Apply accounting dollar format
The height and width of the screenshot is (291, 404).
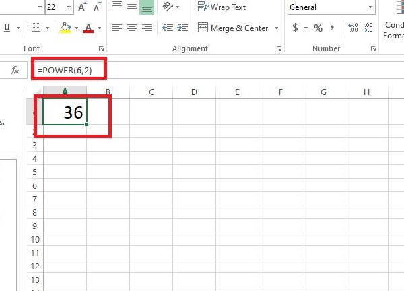(x=296, y=28)
